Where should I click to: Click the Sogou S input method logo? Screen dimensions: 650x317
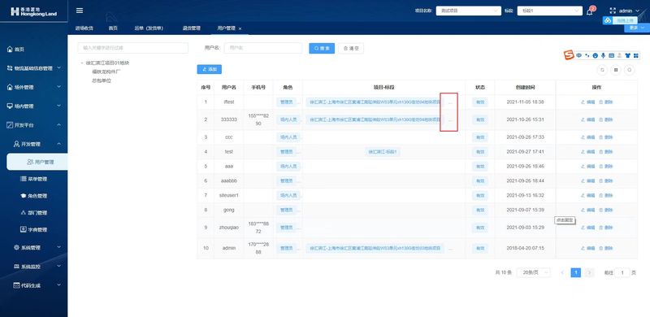coord(569,55)
